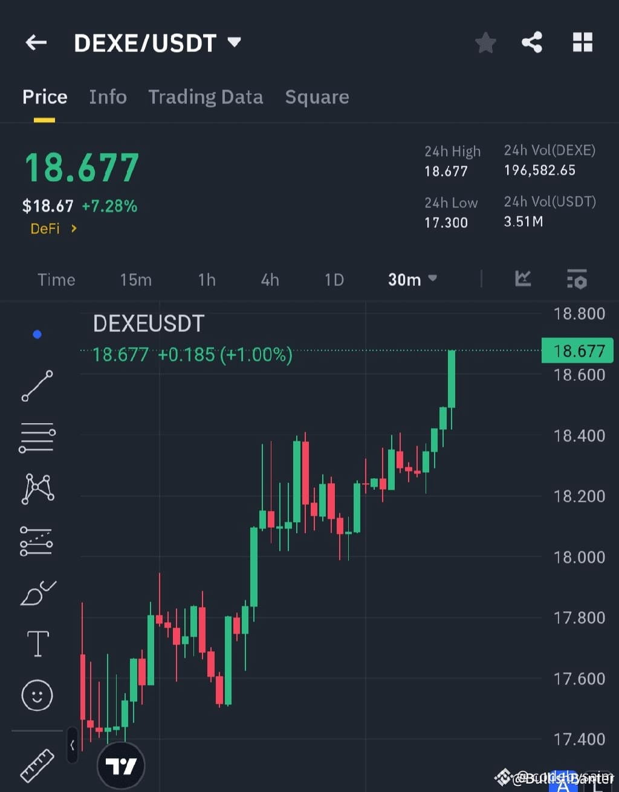
Task: Tap the large green 18.677 price
Action: pos(82,167)
